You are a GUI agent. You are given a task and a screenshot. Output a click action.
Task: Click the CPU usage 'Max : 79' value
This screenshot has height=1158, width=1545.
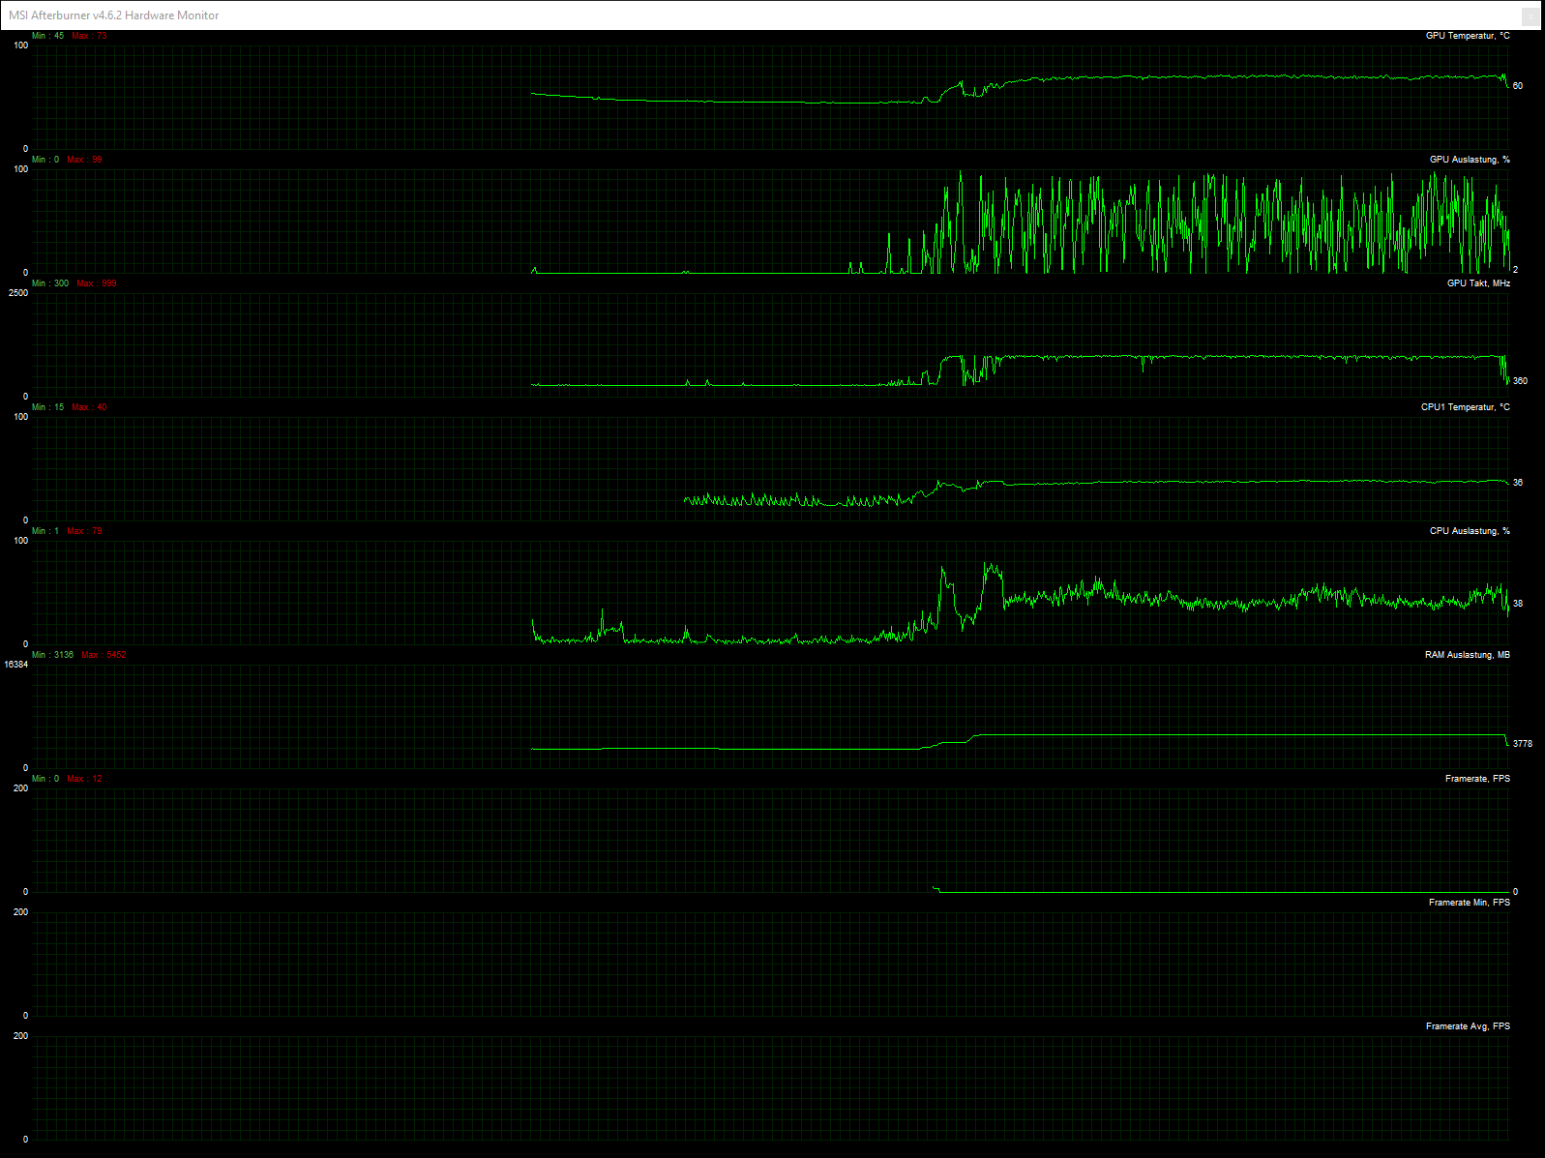(84, 531)
